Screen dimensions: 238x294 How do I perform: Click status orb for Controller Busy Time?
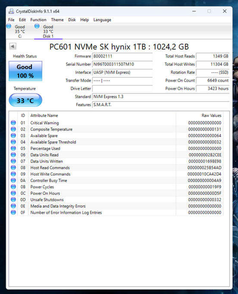click(x=13, y=180)
